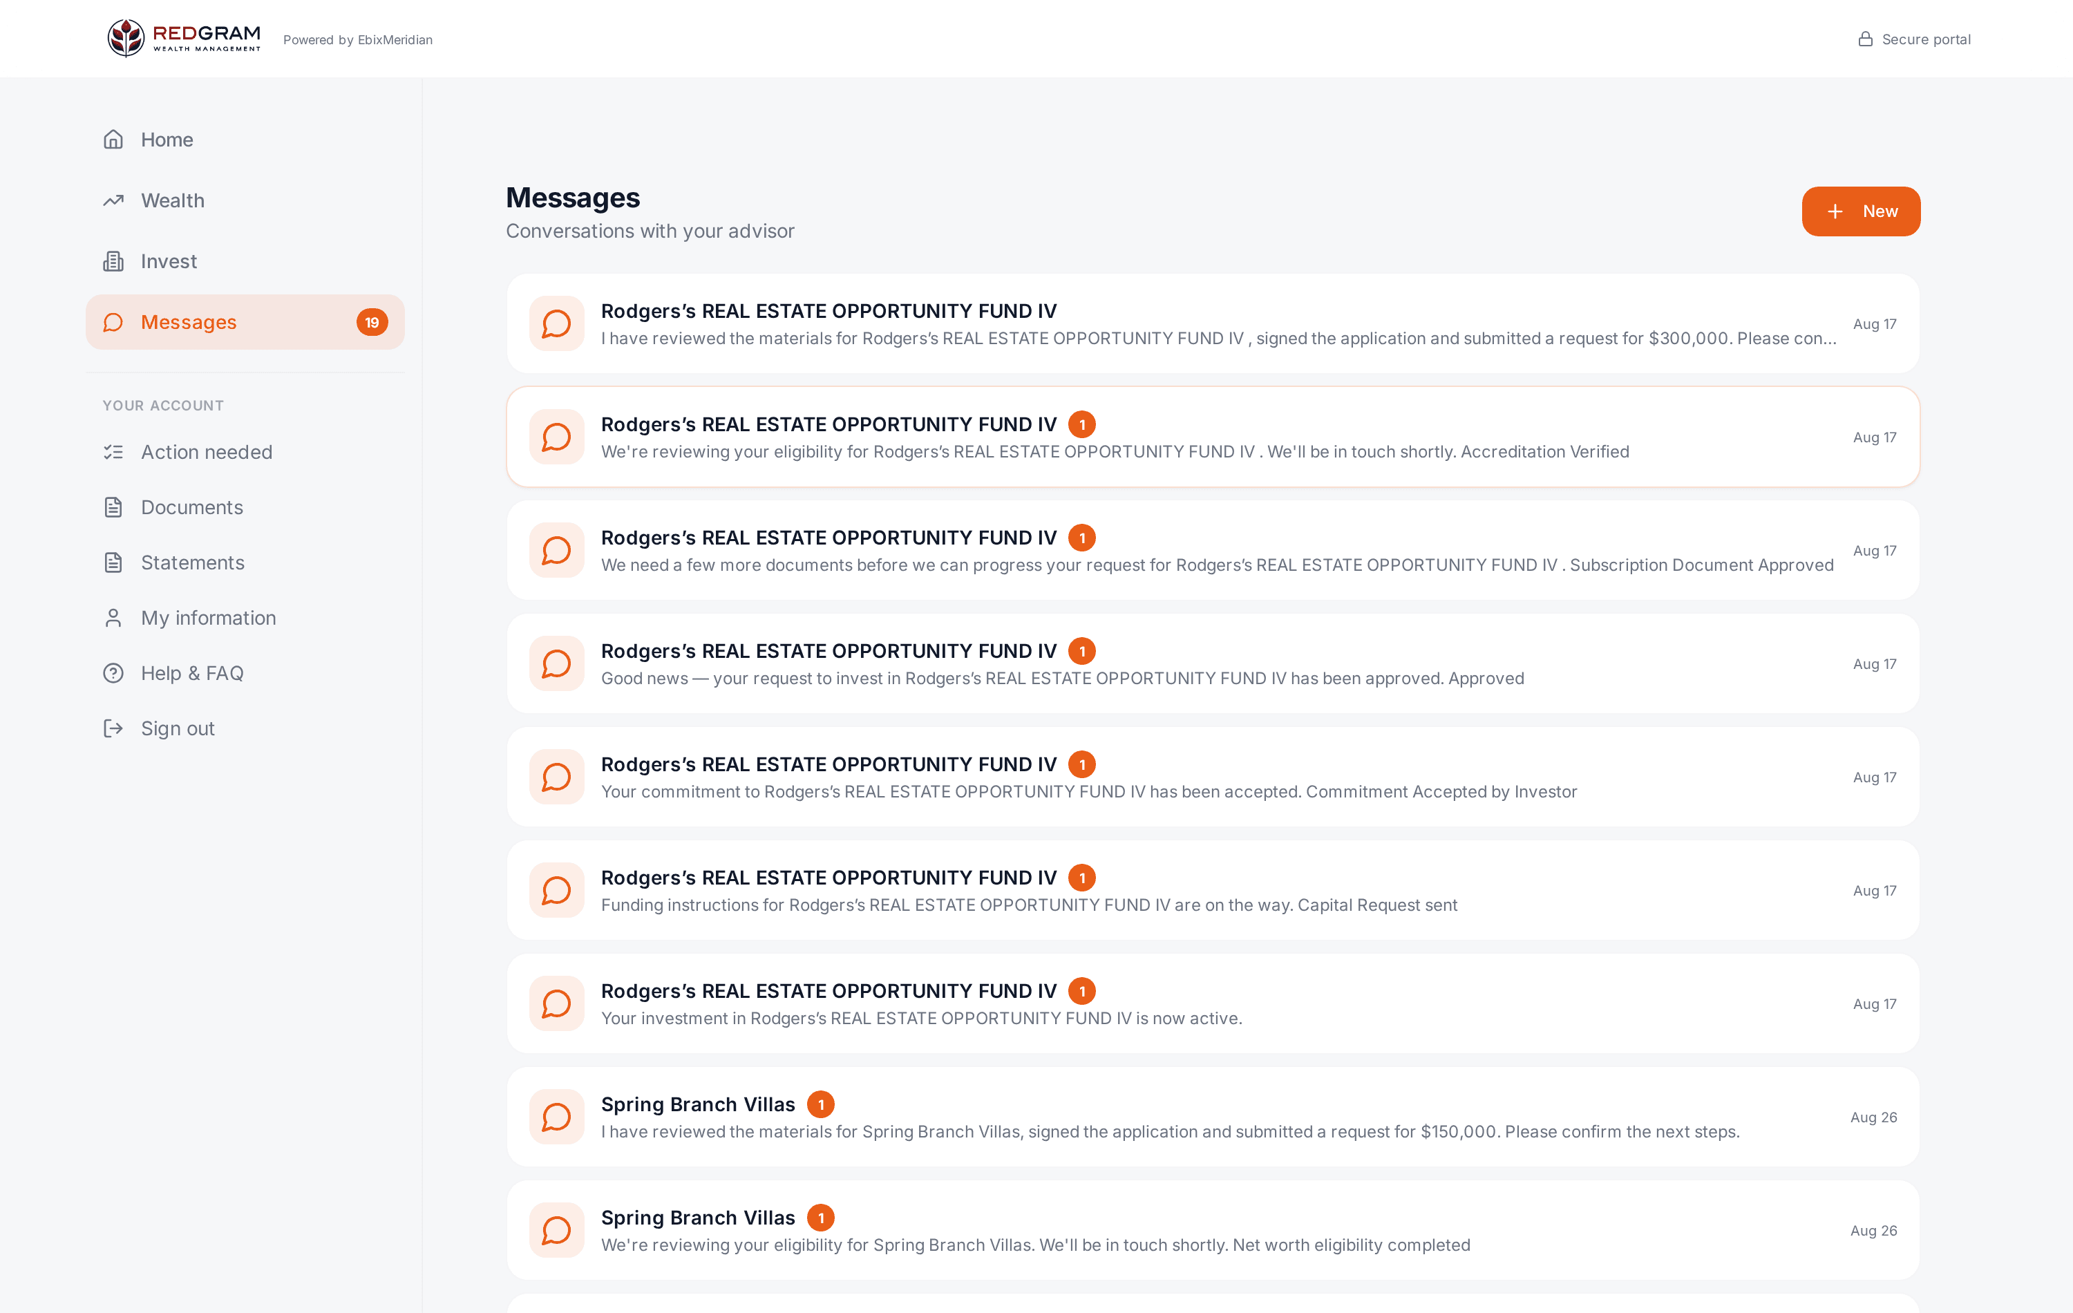The height and width of the screenshot is (1313, 2073).
Task: Open the capital request sent message
Action: [x=1212, y=890]
